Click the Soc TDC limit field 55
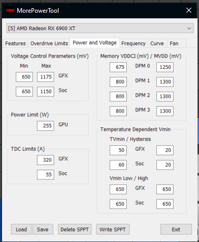The height and width of the screenshot is (242, 199). (46, 175)
